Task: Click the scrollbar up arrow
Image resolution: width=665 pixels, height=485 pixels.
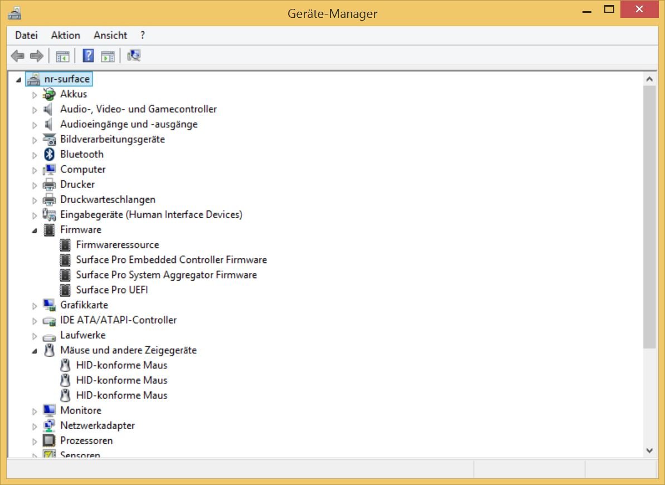Action: (649, 79)
